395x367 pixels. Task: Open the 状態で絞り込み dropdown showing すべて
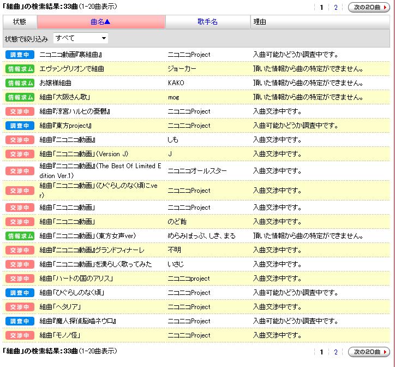[81, 38]
